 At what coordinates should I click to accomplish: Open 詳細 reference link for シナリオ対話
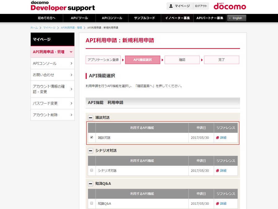223,171
